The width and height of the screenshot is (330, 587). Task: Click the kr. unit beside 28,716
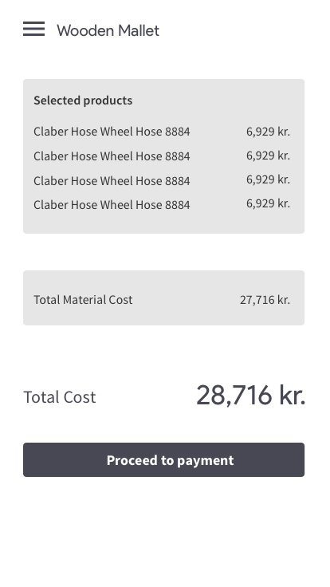point(293,396)
